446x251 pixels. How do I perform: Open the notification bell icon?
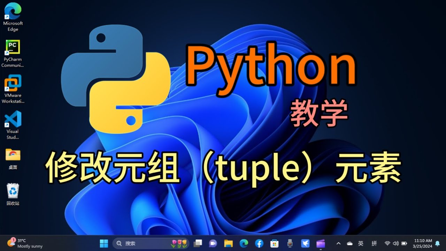(438, 243)
